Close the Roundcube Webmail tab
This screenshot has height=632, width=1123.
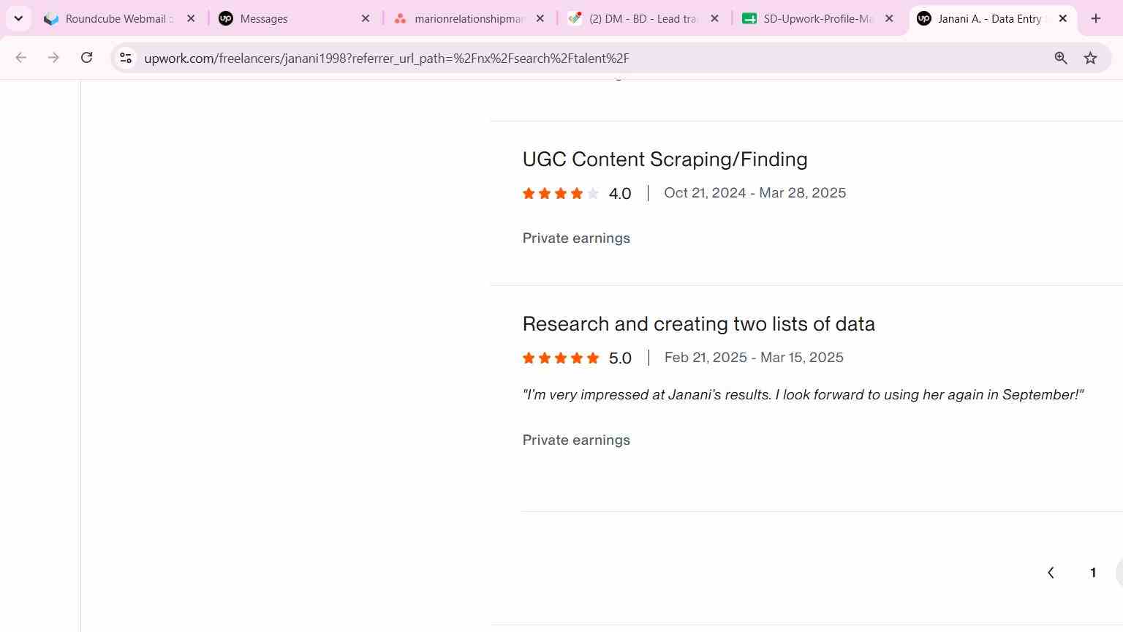[191, 18]
